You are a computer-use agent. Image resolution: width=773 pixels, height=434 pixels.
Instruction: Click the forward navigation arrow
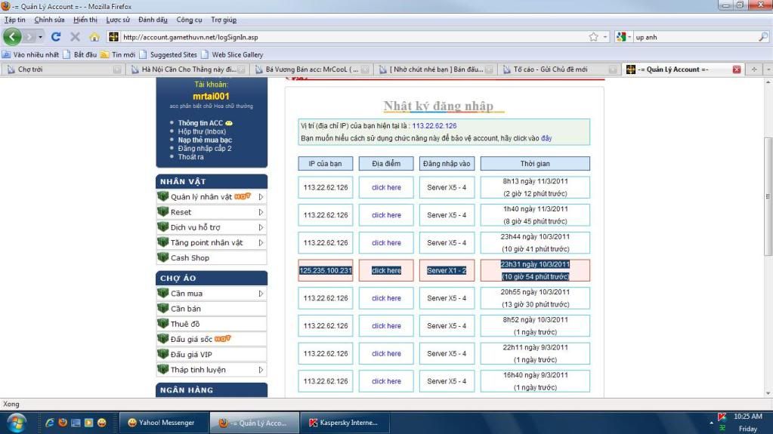pyautogui.click(x=29, y=37)
